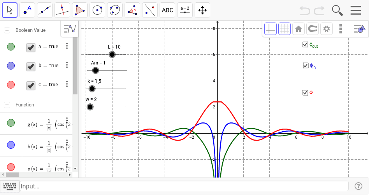This screenshot has height=195, width=369.
Task: Open more options for p(x)
Action: [67, 165]
